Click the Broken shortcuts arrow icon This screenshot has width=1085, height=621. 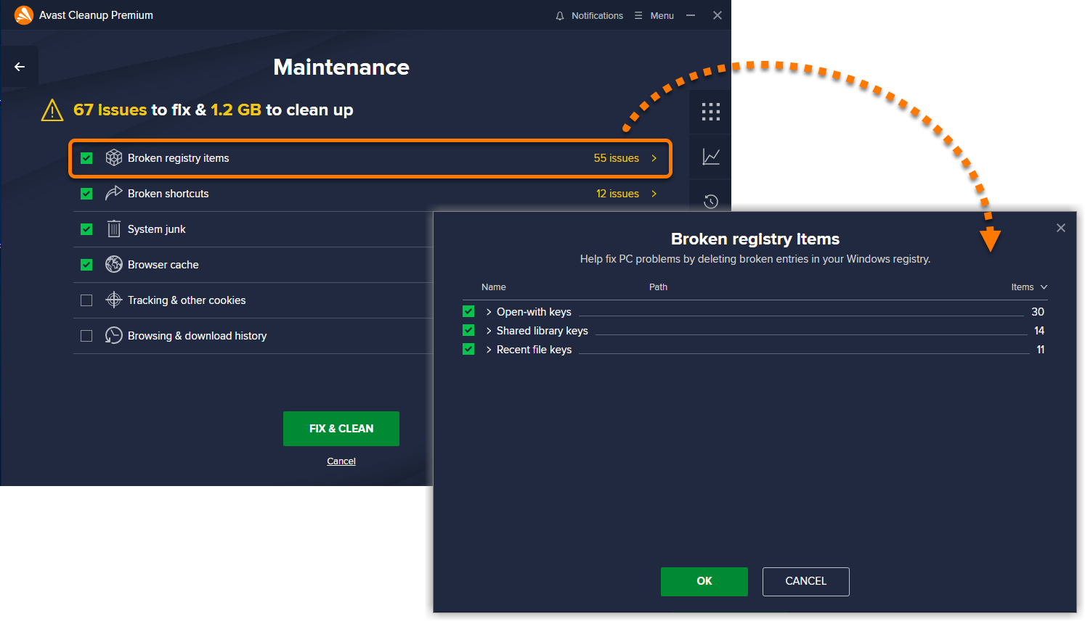pyautogui.click(x=114, y=193)
